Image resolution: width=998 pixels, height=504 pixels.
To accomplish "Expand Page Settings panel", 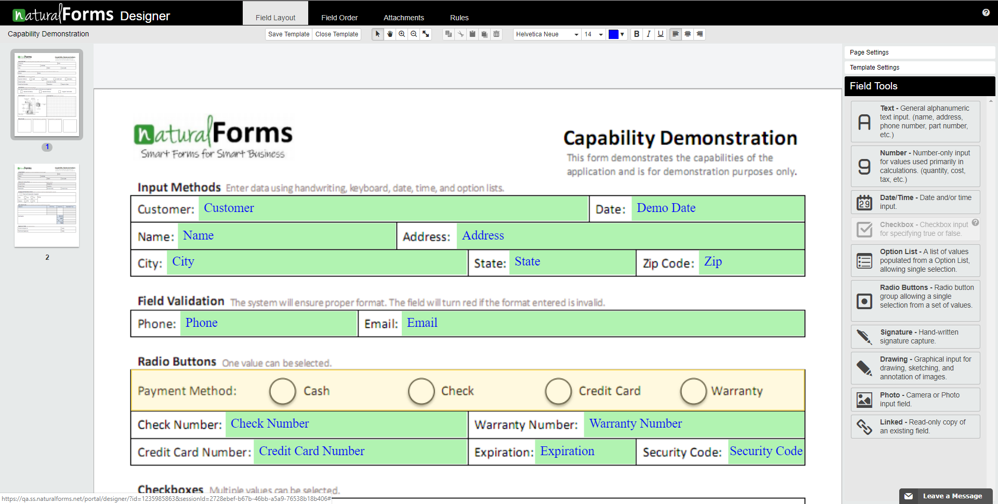I will [920, 52].
